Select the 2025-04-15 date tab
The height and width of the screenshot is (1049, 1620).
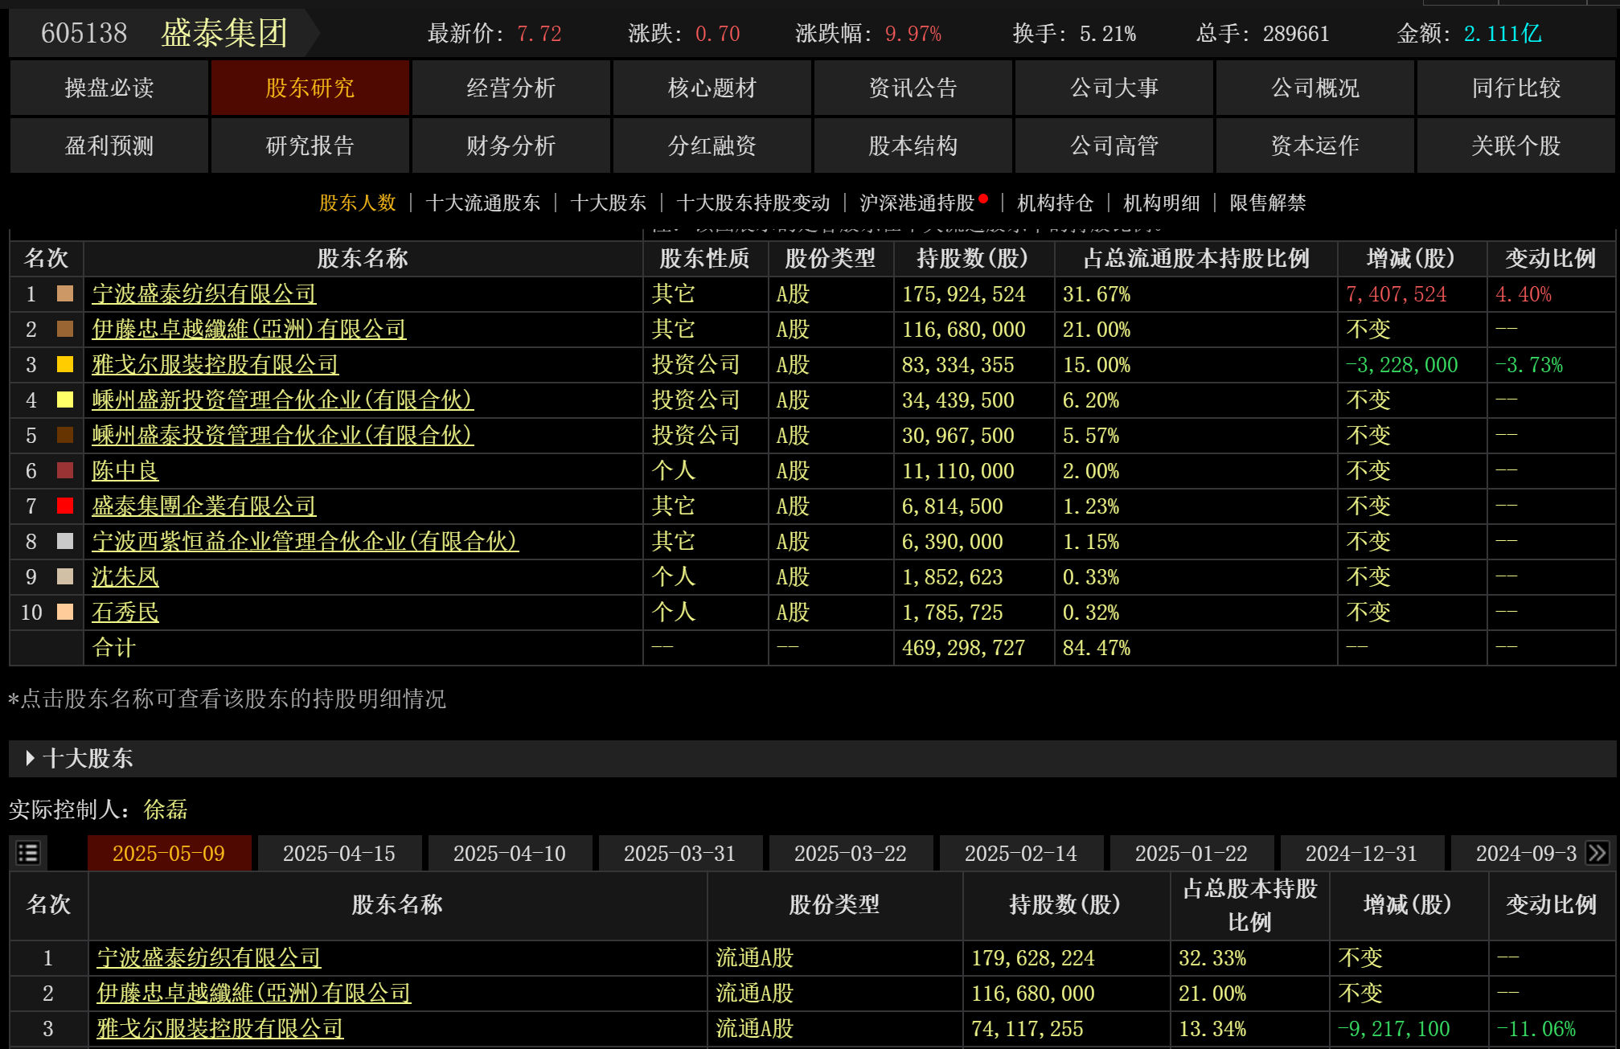pyautogui.click(x=339, y=853)
